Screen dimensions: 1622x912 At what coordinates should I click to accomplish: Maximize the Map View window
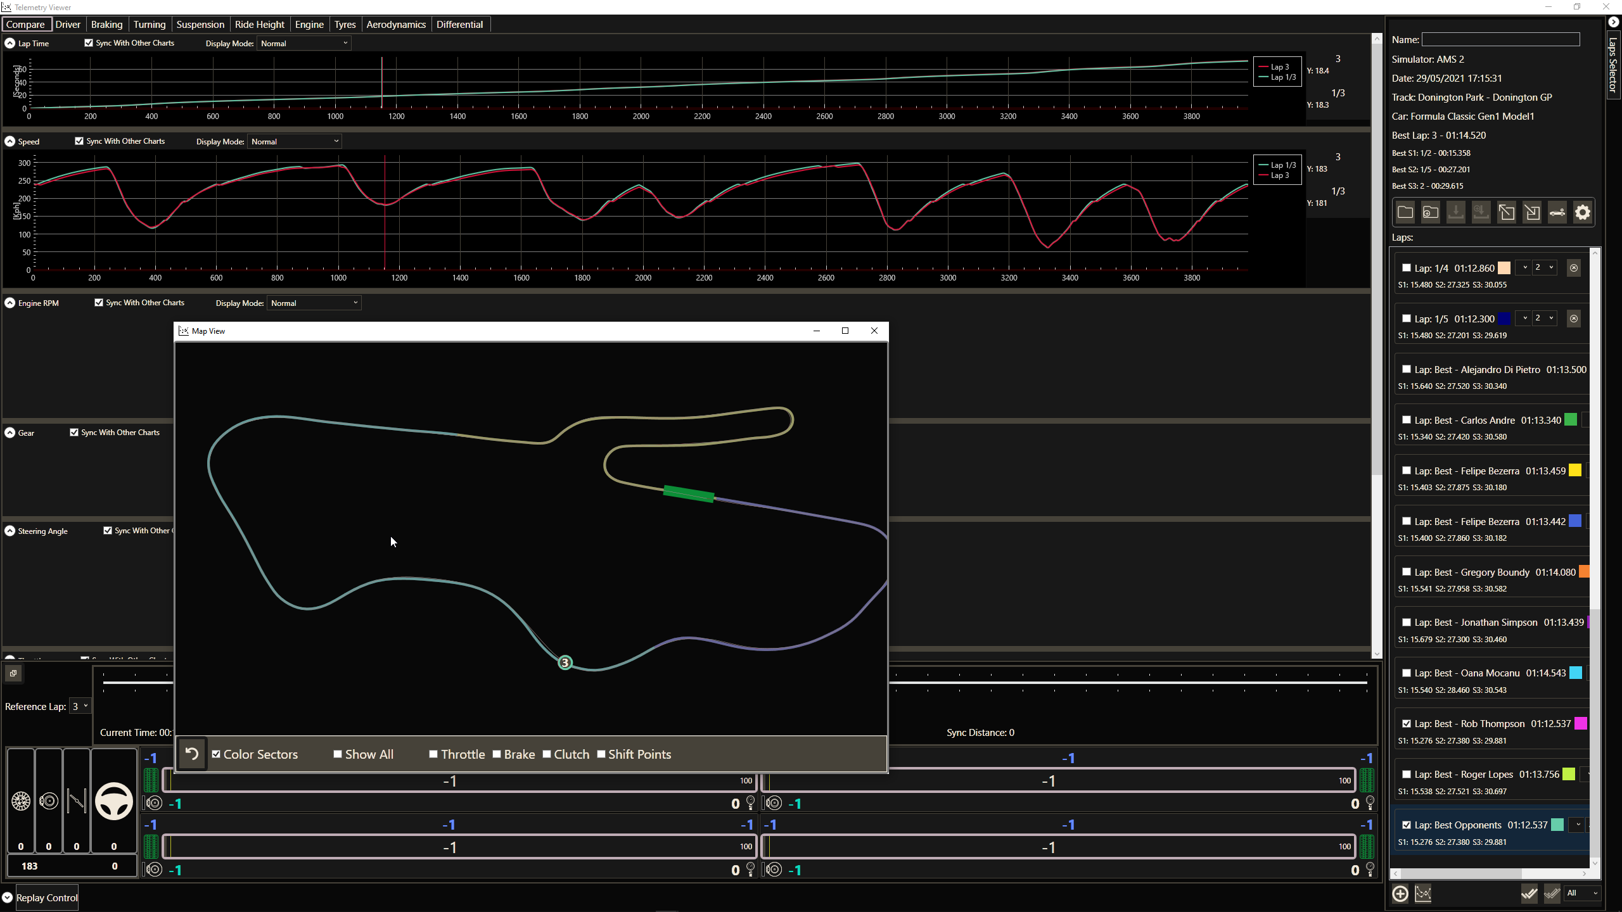(x=845, y=331)
